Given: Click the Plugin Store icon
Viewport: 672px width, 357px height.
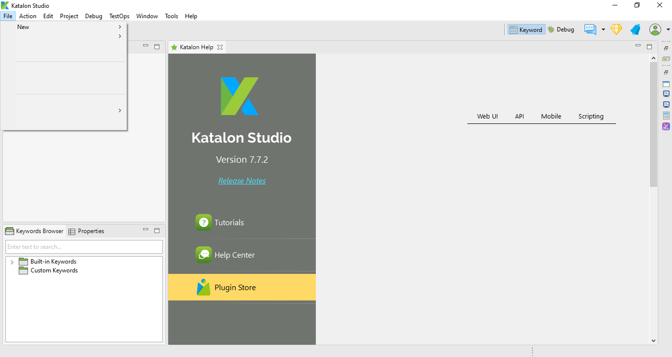Looking at the screenshot, I should (204, 287).
